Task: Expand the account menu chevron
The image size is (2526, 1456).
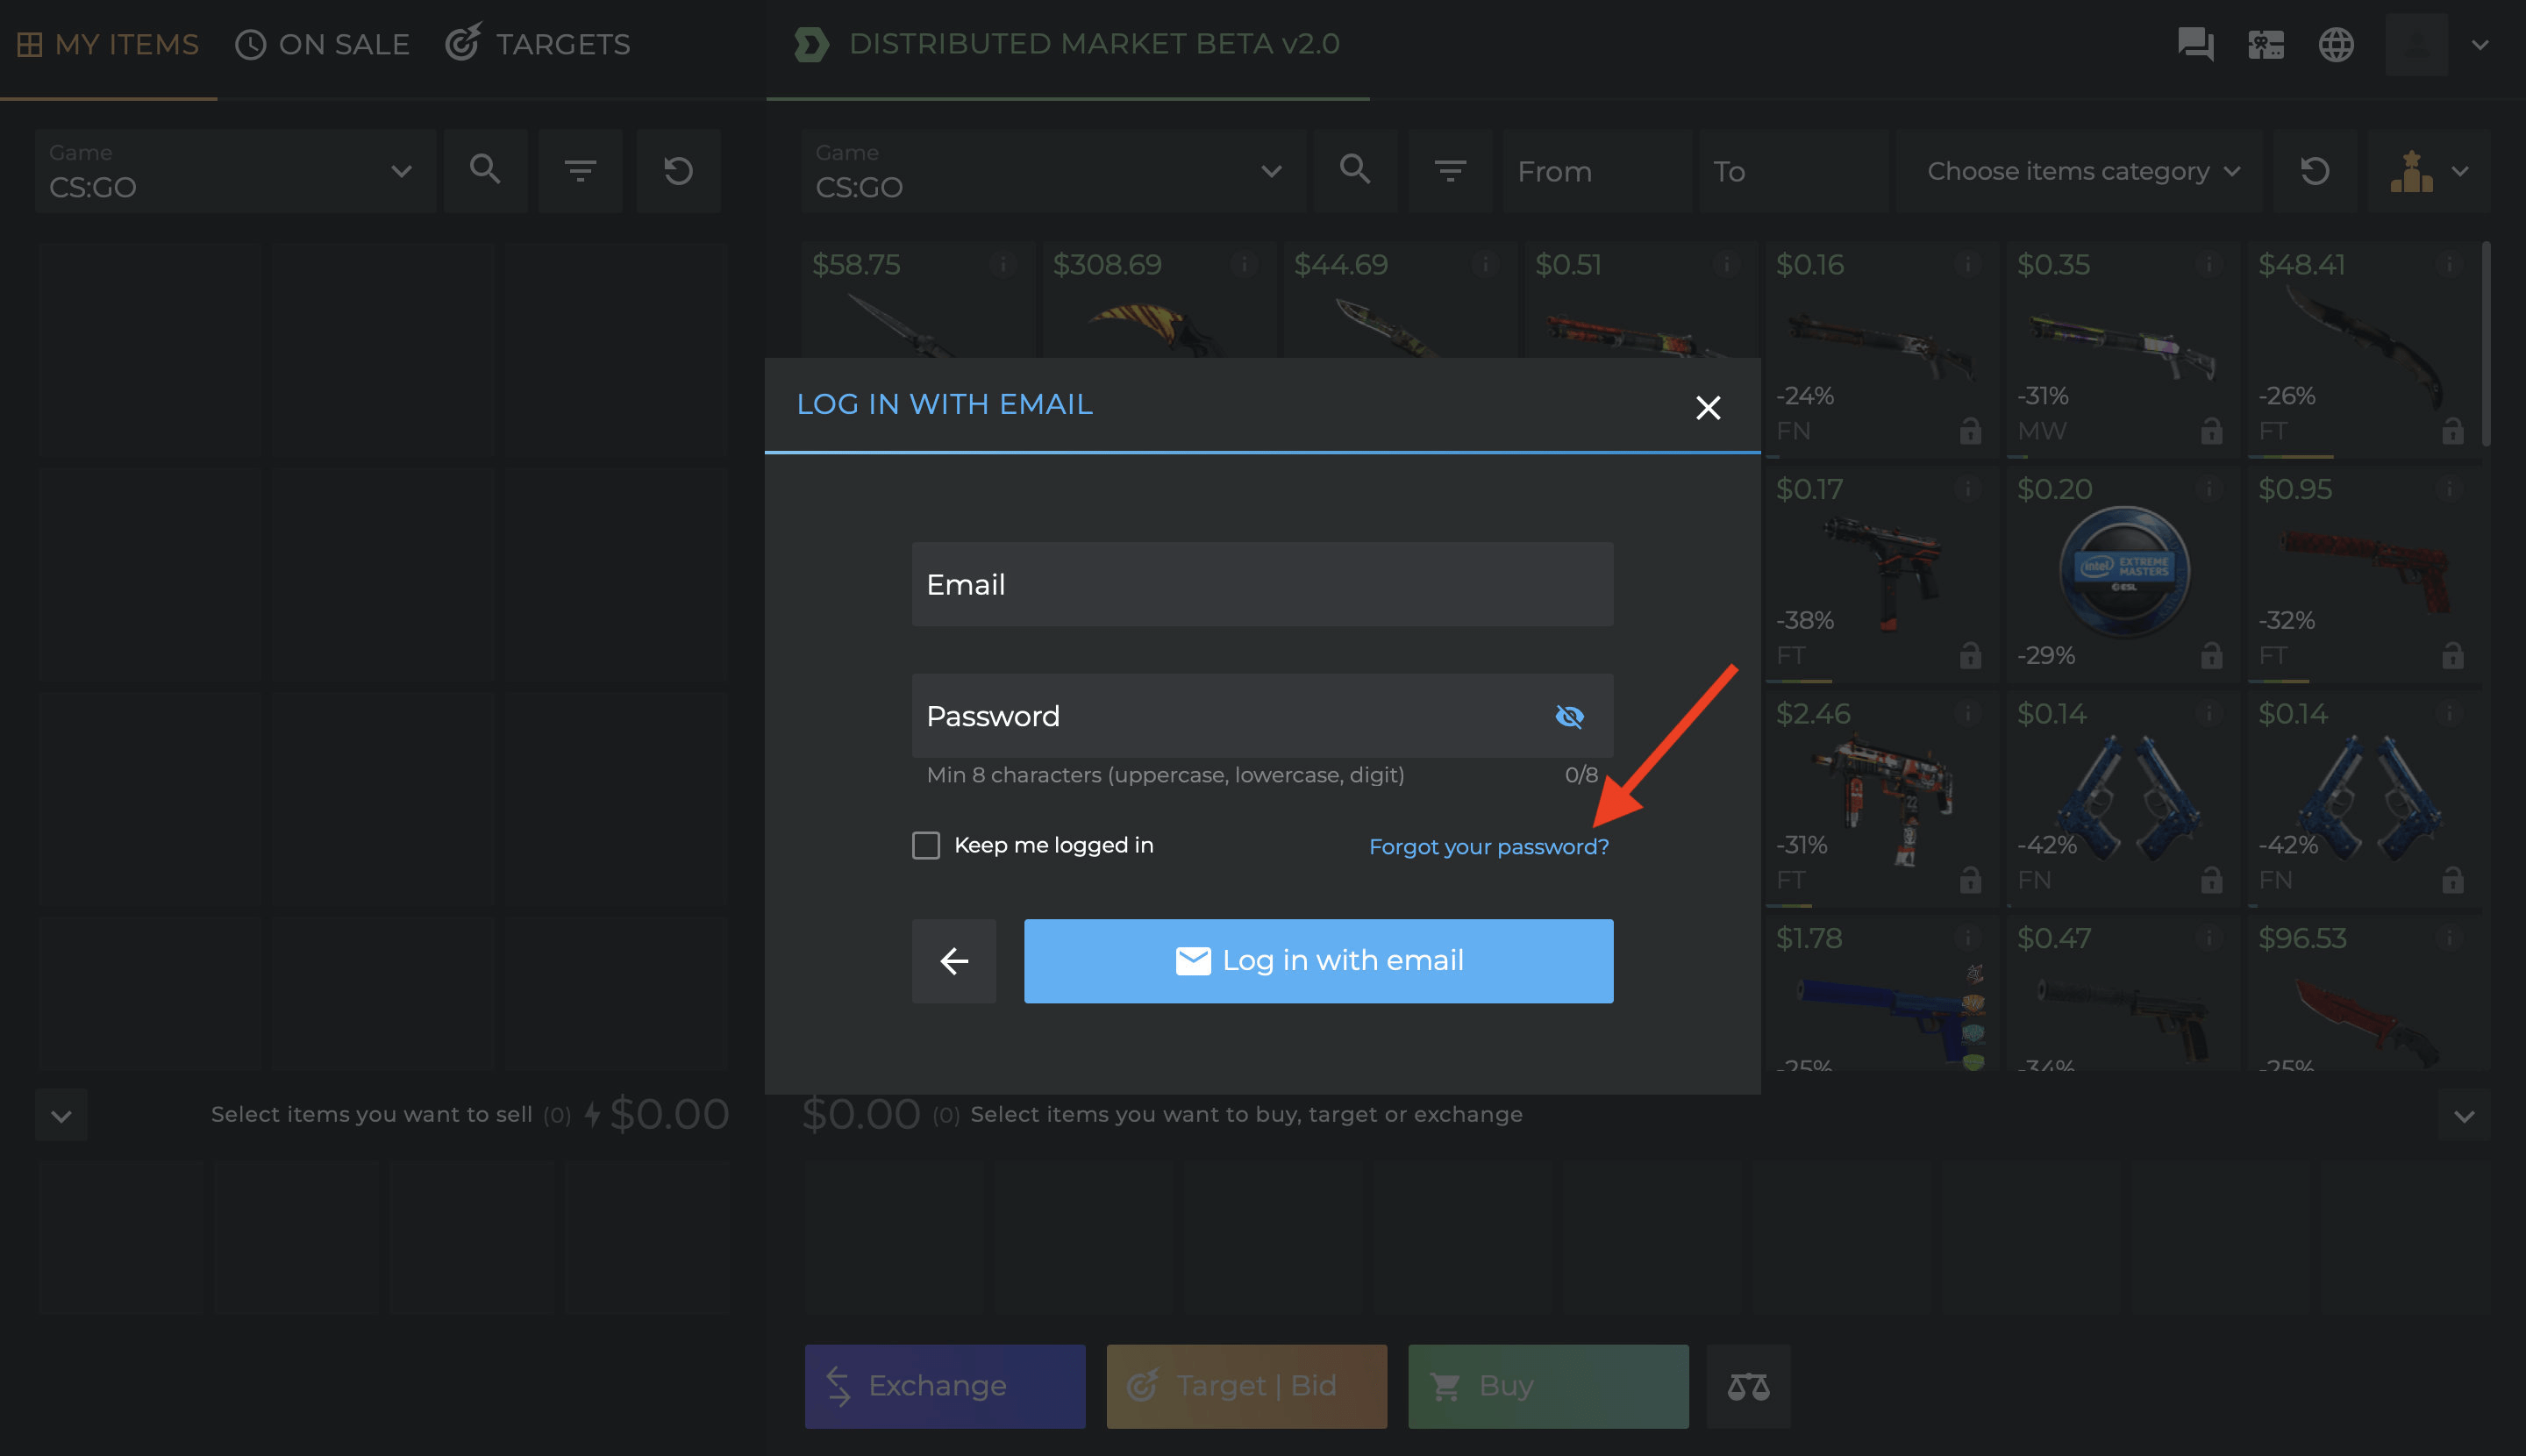Action: (x=2480, y=45)
